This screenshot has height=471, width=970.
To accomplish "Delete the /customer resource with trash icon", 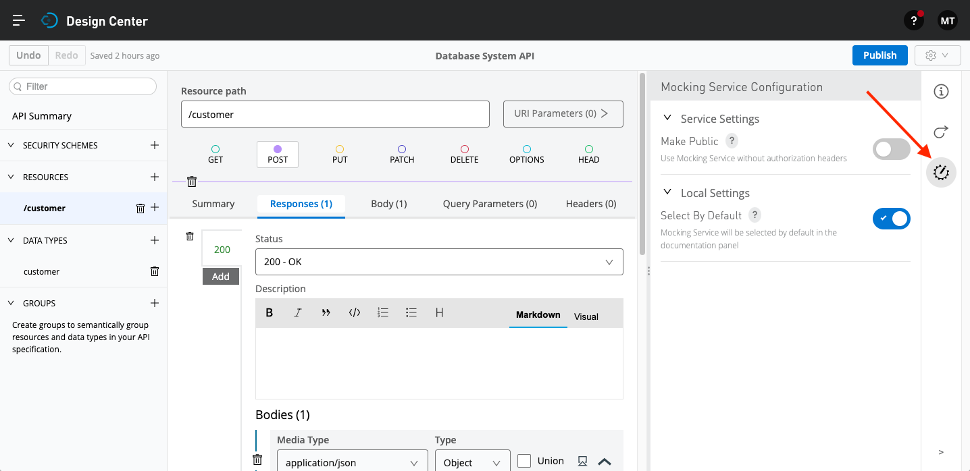I will tap(141, 209).
